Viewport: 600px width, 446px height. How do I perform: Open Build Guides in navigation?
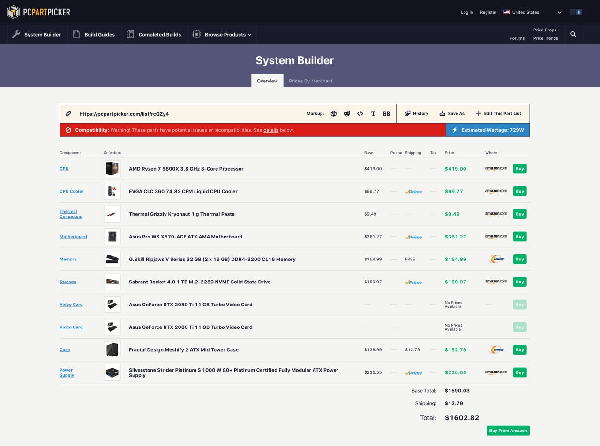point(94,34)
